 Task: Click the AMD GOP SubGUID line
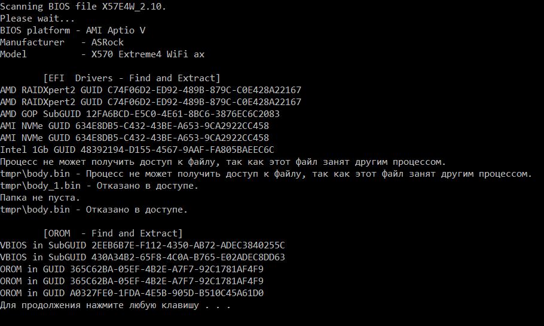point(140,114)
